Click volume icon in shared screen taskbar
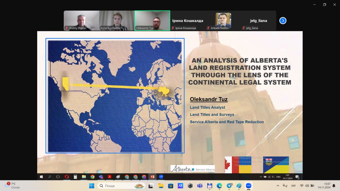Image resolution: width=340 pixels, height=191 pixels. tap(273, 177)
